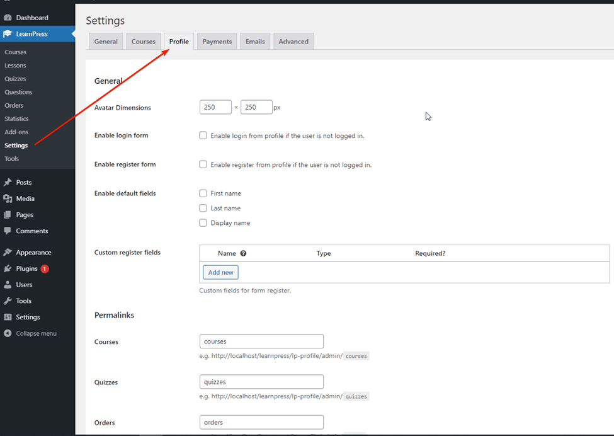Click the Courses permalink input field
The width and height of the screenshot is (614, 436).
click(x=261, y=341)
